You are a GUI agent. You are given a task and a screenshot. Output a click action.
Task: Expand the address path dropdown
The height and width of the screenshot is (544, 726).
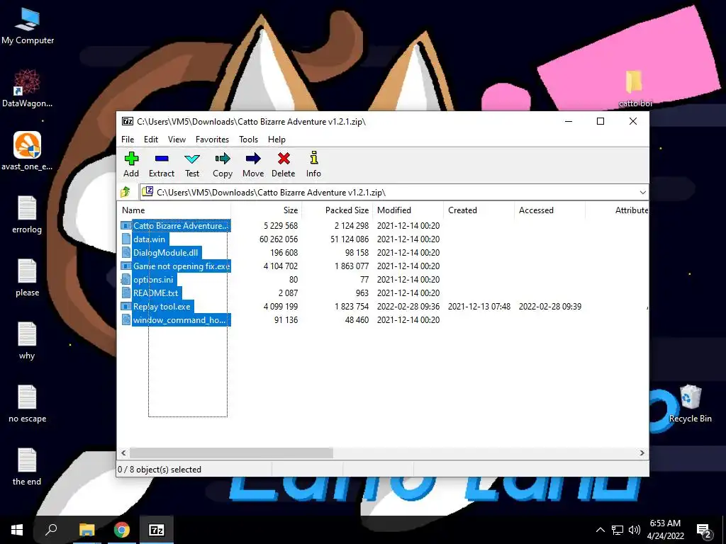coord(642,192)
